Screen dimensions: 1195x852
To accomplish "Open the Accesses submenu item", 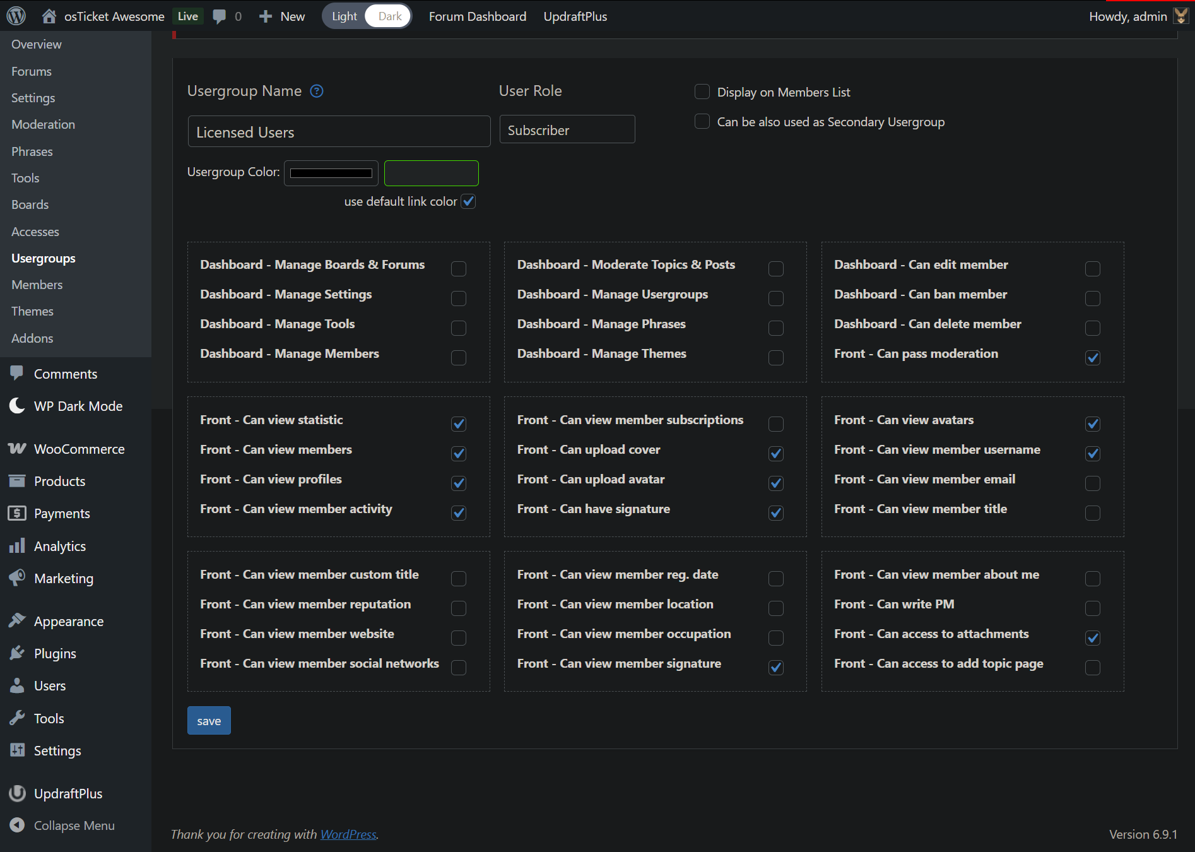I will pyautogui.click(x=35, y=232).
